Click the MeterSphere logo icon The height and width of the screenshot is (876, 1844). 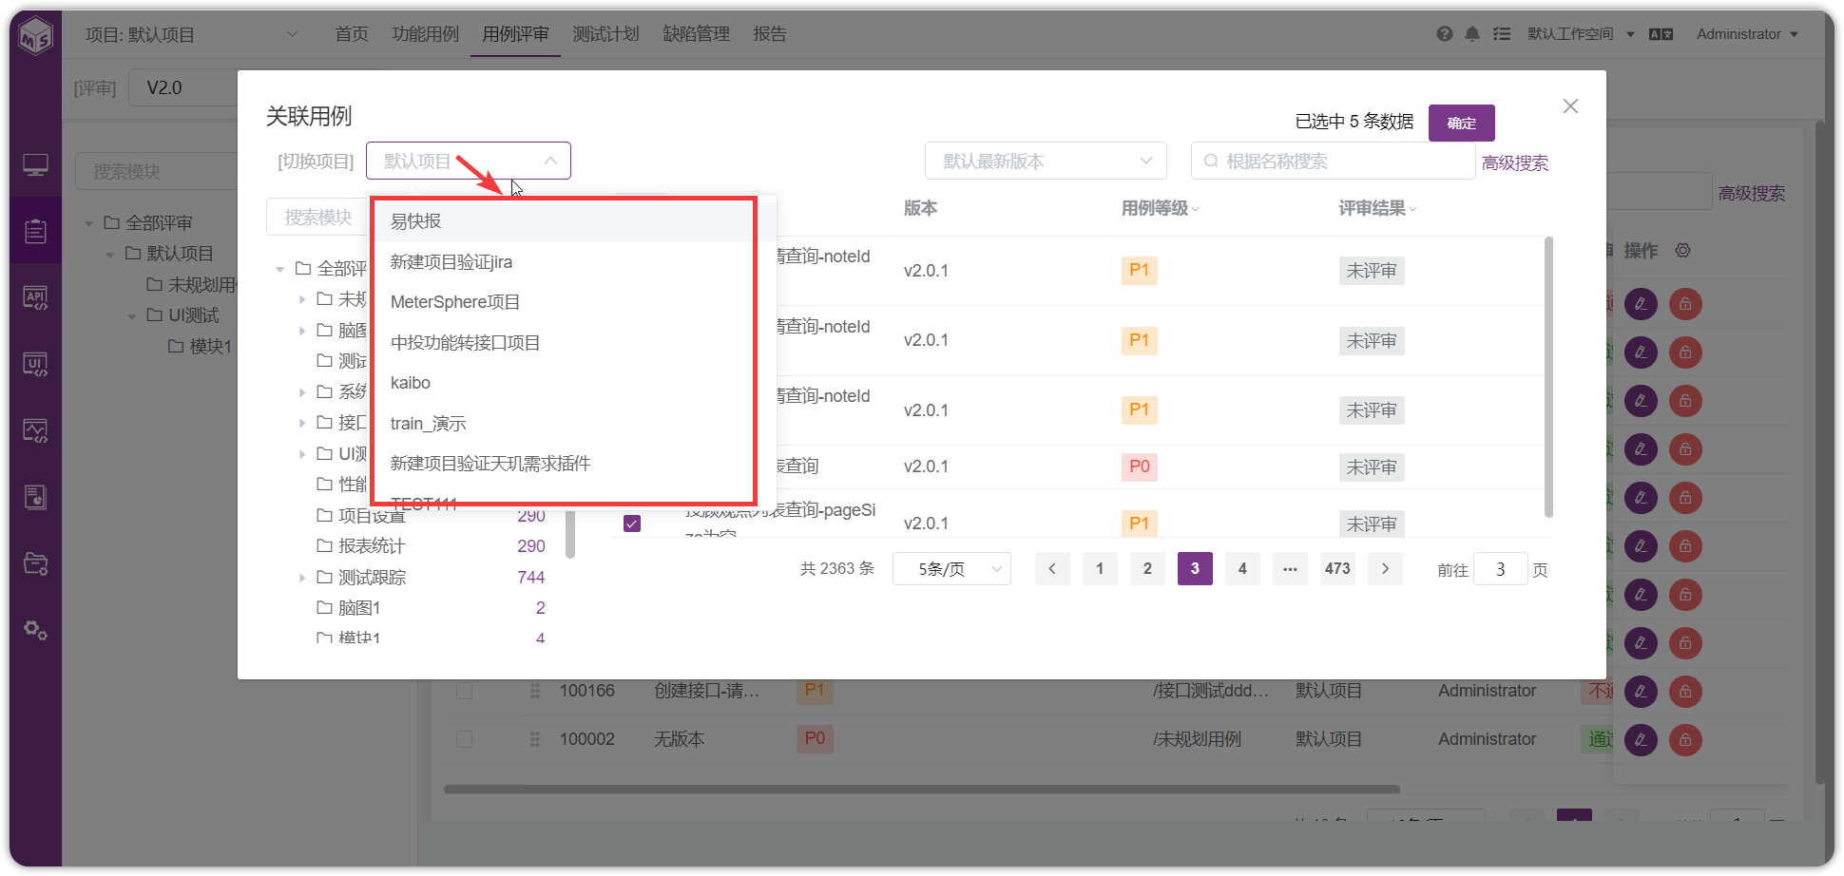pyautogui.click(x=36, y=36)
